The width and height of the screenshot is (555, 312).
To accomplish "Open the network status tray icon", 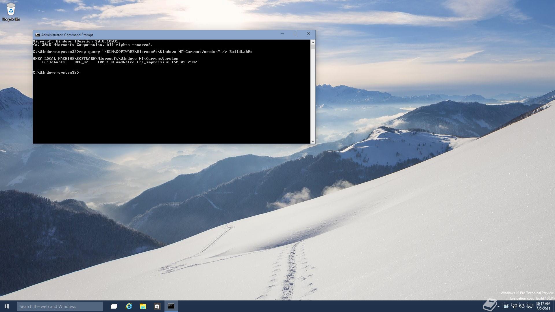I will tap(515, 306).
